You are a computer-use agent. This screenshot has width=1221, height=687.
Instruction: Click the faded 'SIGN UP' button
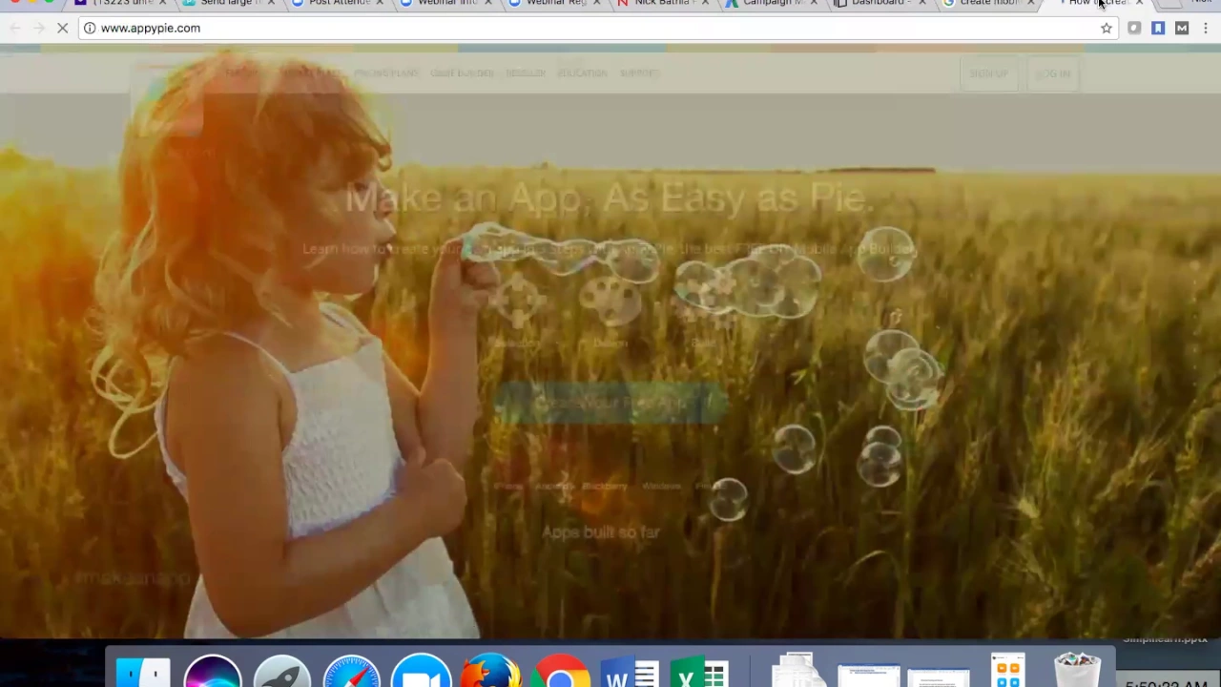988,73
